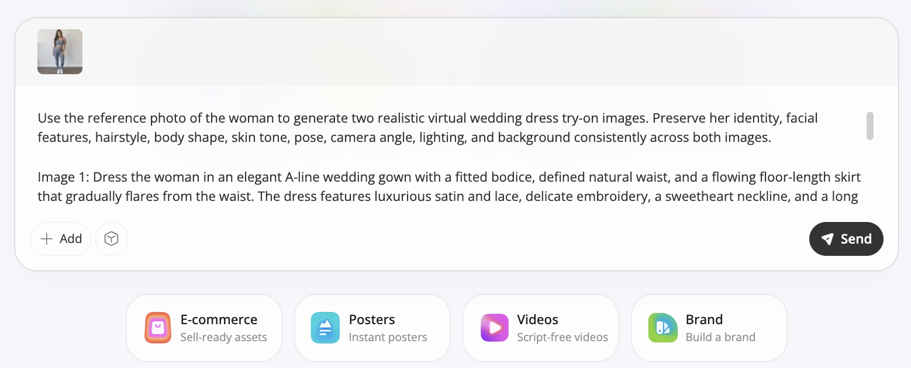
Task: Click the orange E-commerce shopping bag icon
Action: click(x=158, y=328)
